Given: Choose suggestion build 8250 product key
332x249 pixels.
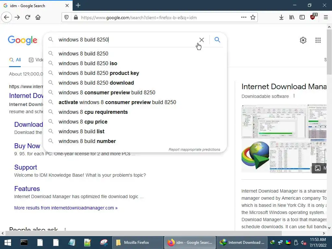Looking at the screenshot, I should point(135,73).
